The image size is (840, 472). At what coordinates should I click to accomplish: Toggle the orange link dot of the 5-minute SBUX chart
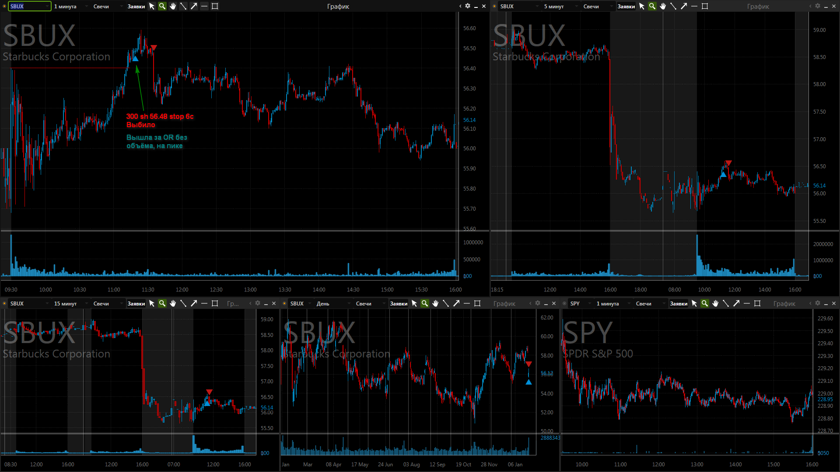tap(494, 6)
